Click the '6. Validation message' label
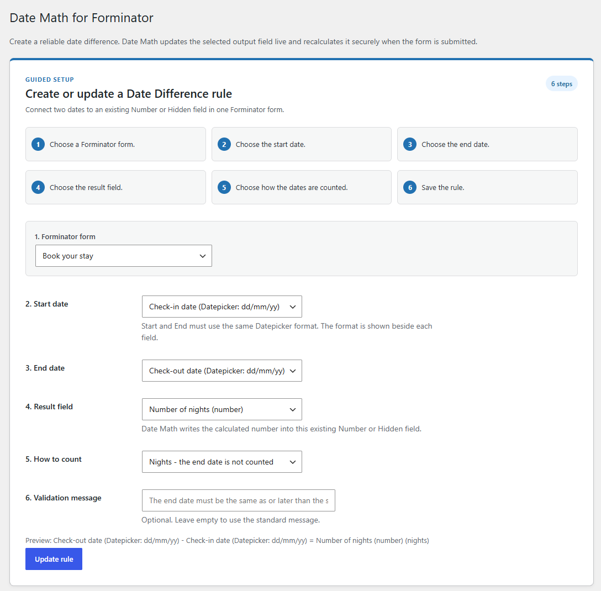The image size is (601, 591). pyautogui.click(x=63, y=498)
